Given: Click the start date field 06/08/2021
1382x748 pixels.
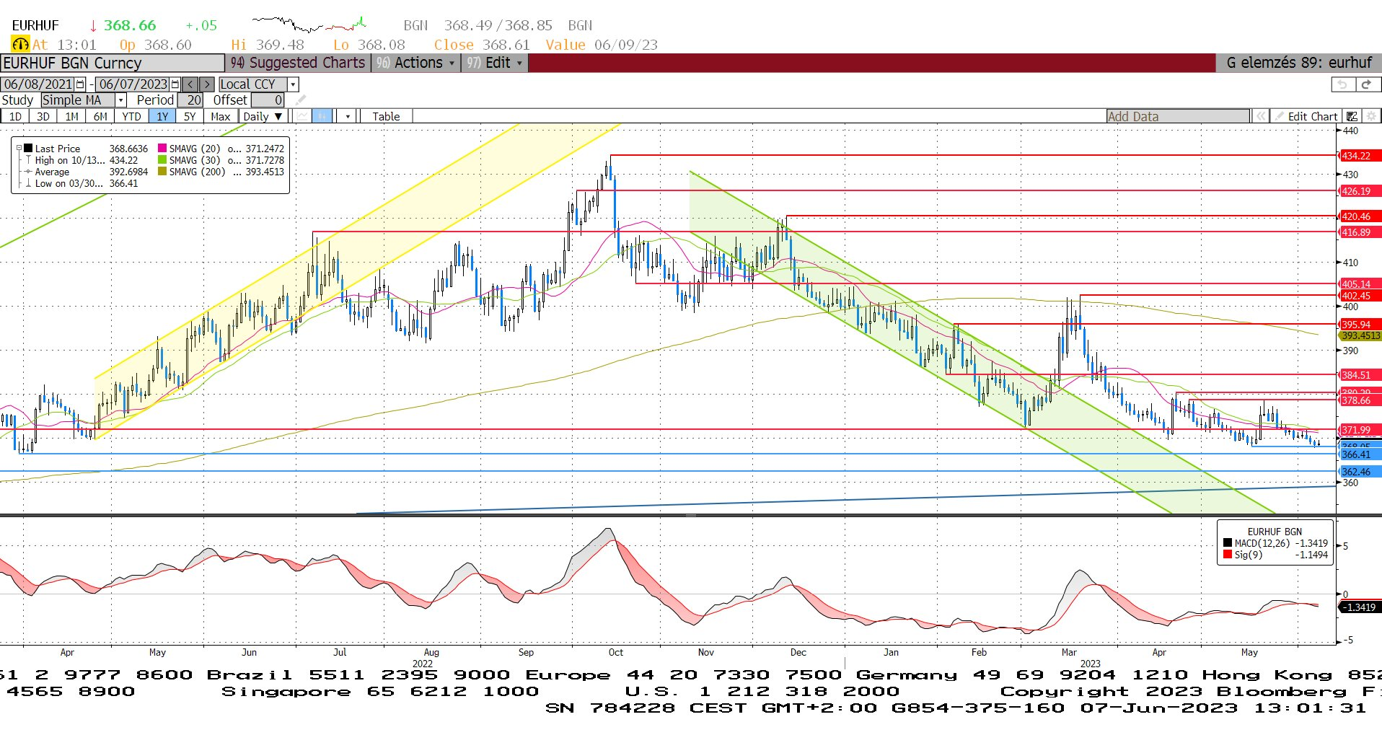Looking at the screenshot, I should 38,84.
